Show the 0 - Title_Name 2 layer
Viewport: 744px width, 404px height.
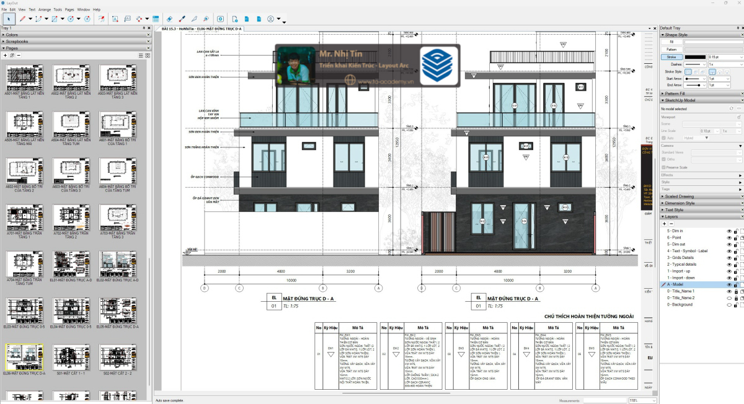pos(729,298)
